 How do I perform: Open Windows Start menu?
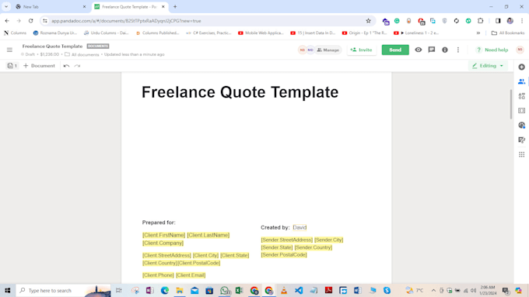coord(8,290)
